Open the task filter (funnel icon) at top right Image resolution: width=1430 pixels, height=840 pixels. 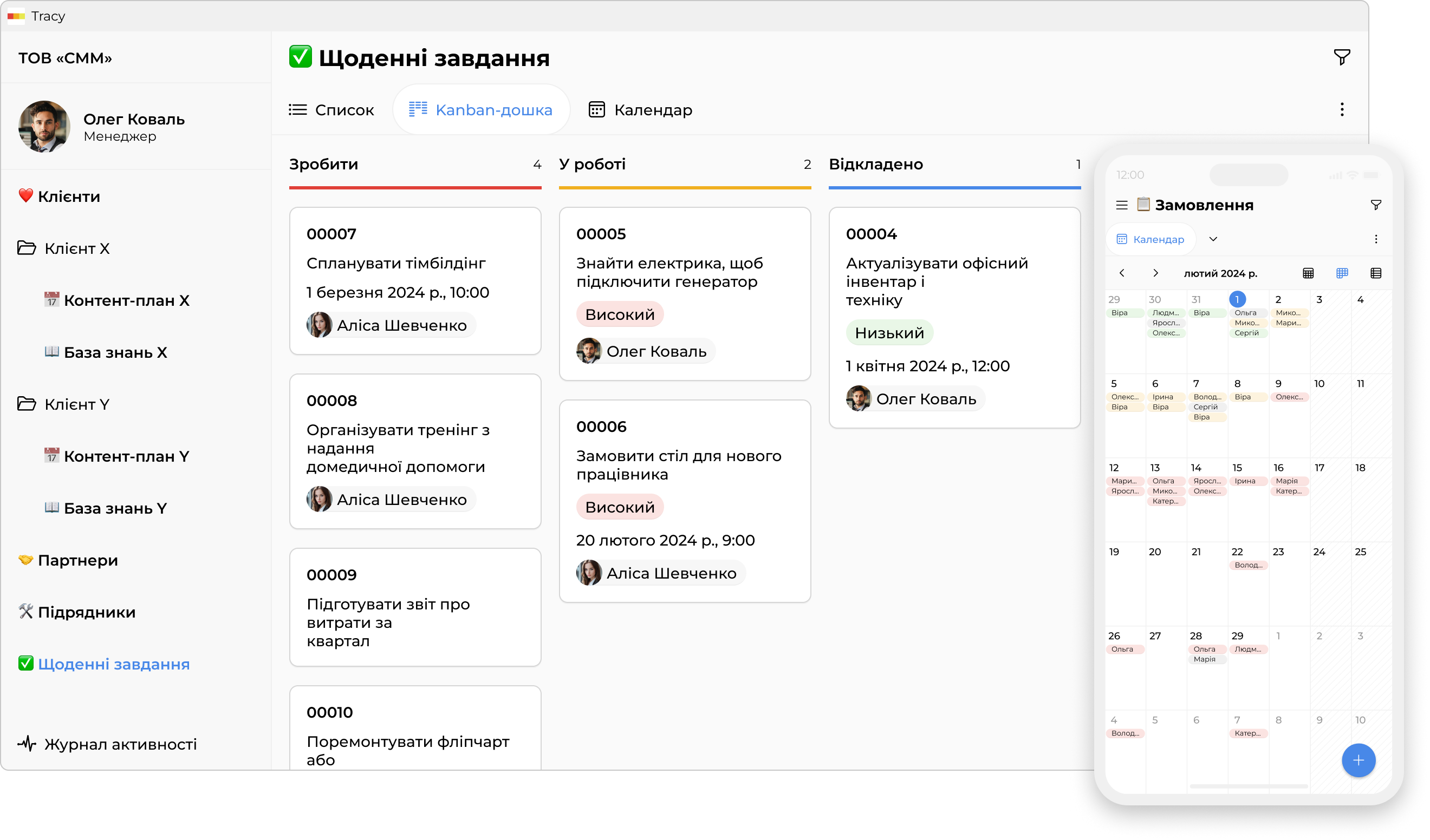[x=1342, y=57]
